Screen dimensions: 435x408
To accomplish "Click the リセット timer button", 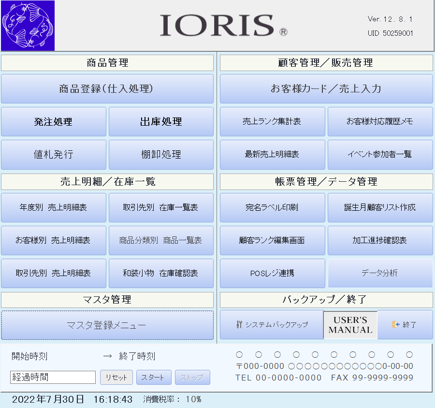I will pyautogui.click(x=116, y=378).
